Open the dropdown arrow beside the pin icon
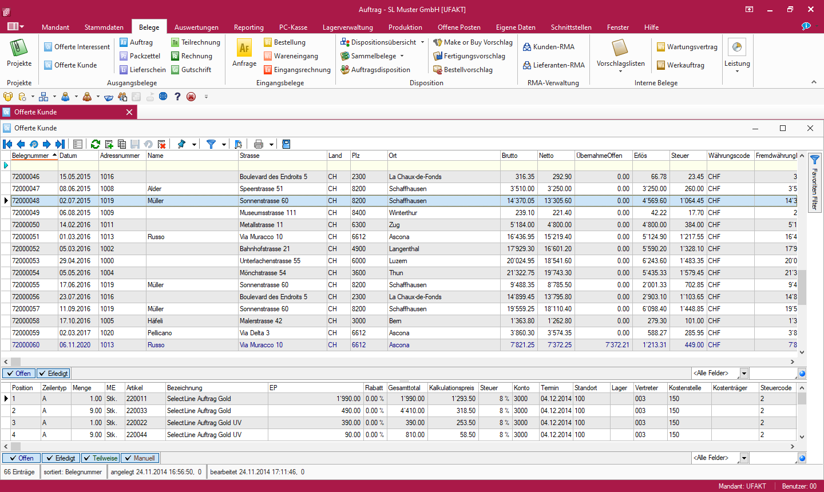Screen dimensions: 824x492 coord(194,144)
